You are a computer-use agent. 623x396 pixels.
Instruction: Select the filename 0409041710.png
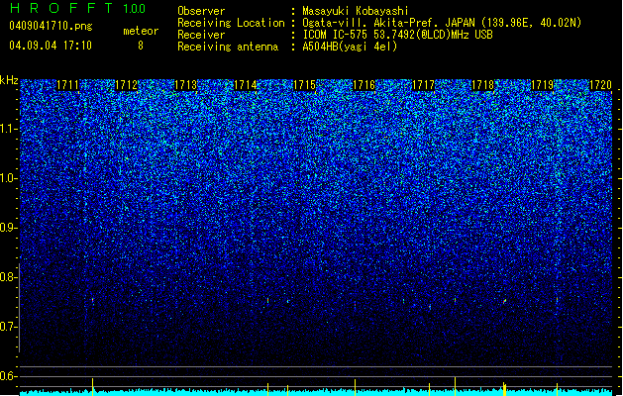(x=51, y=26)
